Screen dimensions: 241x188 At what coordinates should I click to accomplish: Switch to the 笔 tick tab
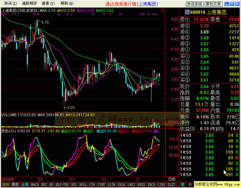tap(182, 185)
